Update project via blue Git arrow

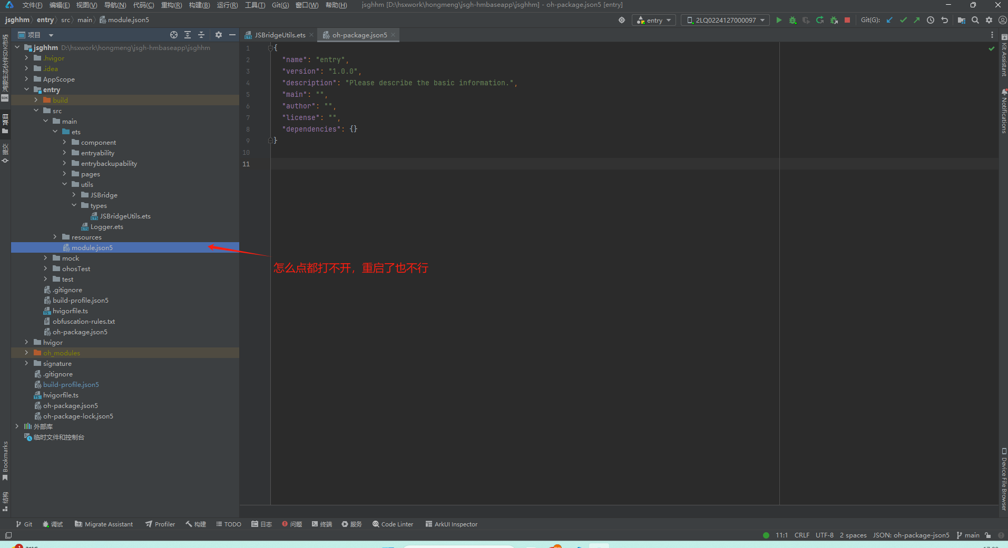click(889, 20)
